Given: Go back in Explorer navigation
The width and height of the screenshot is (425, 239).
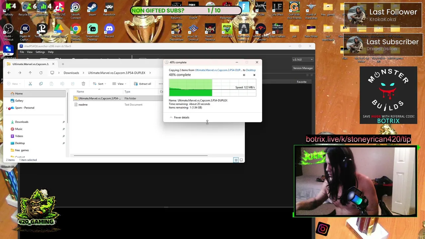Looking at the screenshot, I should pyautogui.click(x=9, y=73).
